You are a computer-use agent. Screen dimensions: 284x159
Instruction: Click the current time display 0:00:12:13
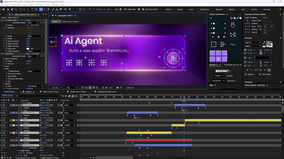[x=7, y=95]
